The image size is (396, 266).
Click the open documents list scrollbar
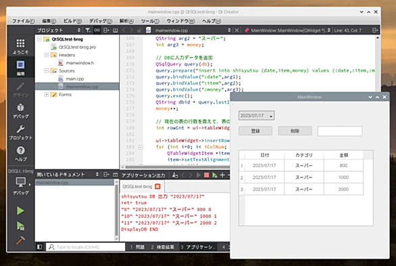[116, 210]
